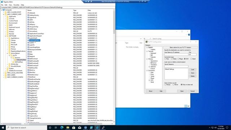This screenshot has width=231, height=130.
Task: Click the Answerback string value icon
Action: pyautogui.click(x=28, y=31)
